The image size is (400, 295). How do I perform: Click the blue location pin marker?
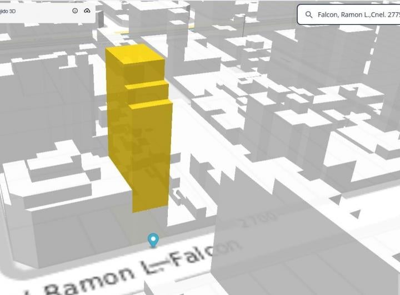click(153, 241)
